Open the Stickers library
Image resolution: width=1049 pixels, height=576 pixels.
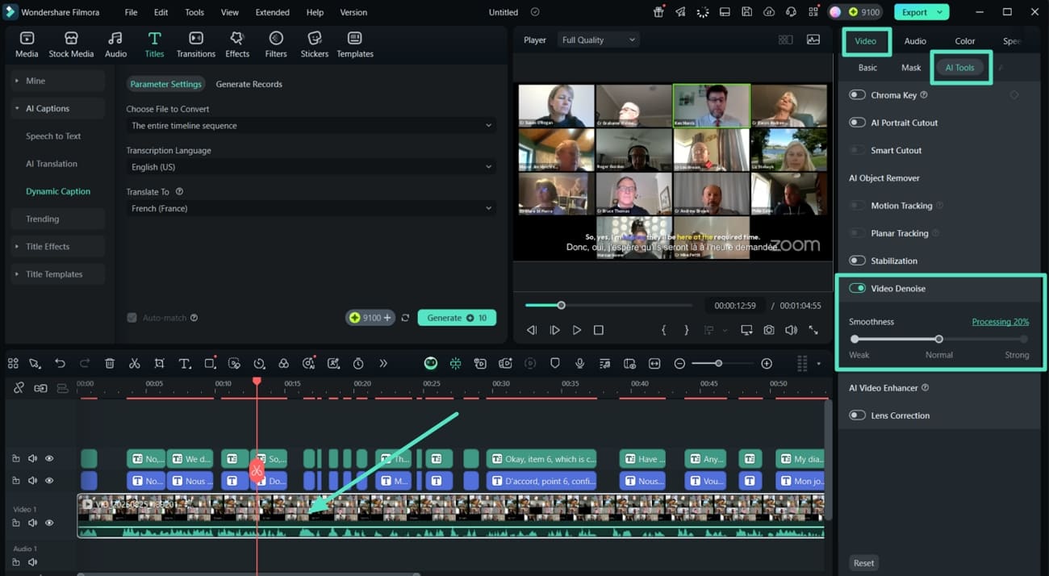point(315,44)
